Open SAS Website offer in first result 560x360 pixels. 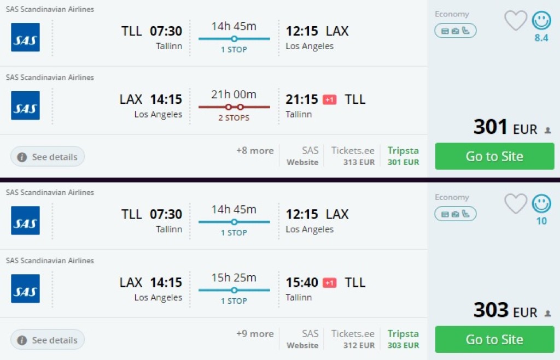303,156
